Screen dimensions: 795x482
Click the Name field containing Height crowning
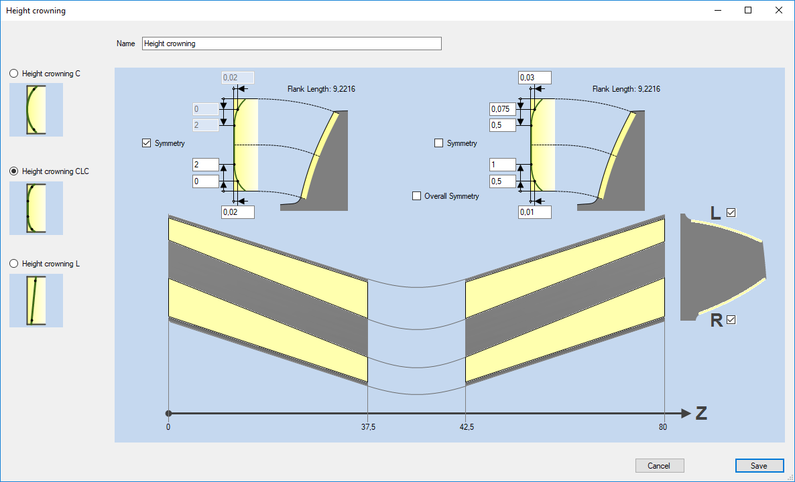pos(292,44)
